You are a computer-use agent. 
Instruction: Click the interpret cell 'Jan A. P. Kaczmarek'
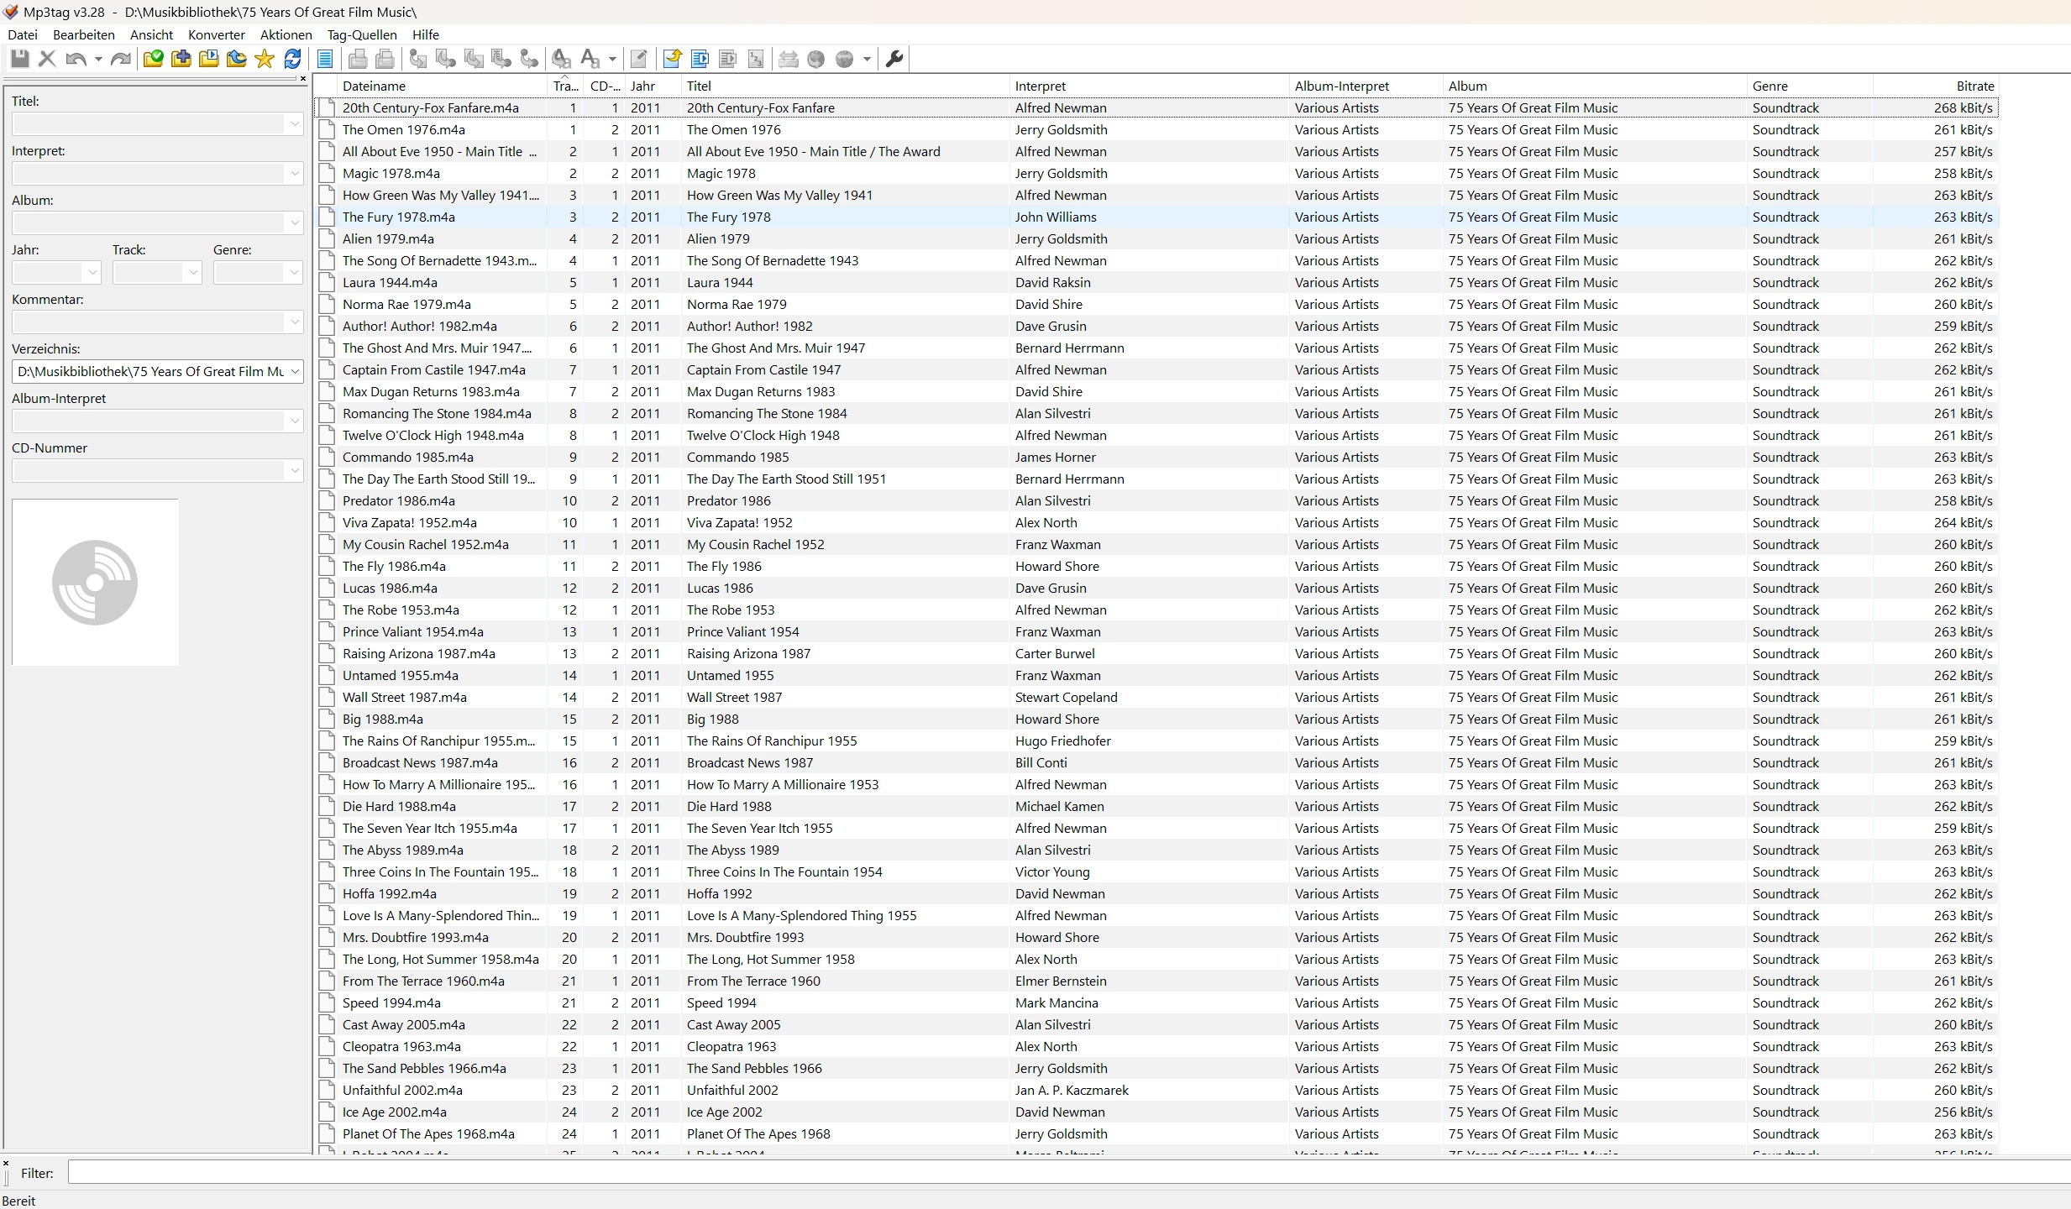click(x=1072, y=1090)
